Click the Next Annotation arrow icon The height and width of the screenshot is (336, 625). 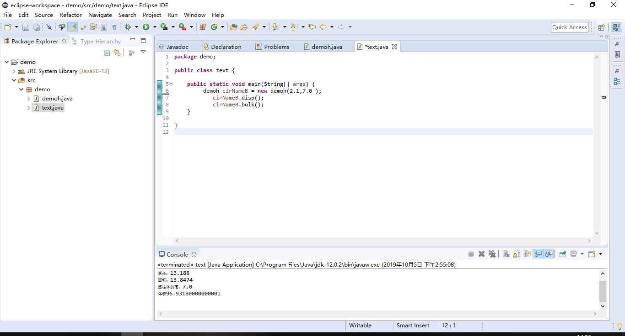click(275, 27)
